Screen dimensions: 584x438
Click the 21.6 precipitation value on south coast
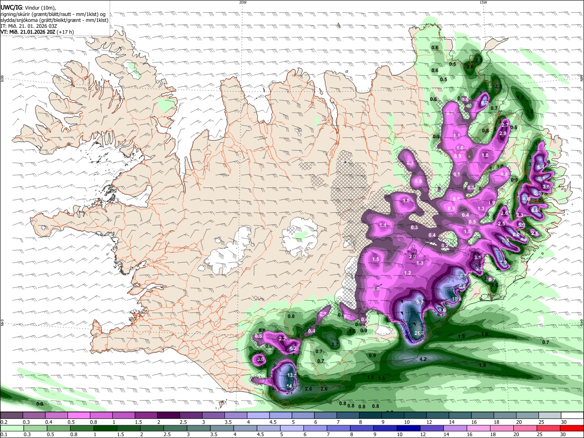419,334
